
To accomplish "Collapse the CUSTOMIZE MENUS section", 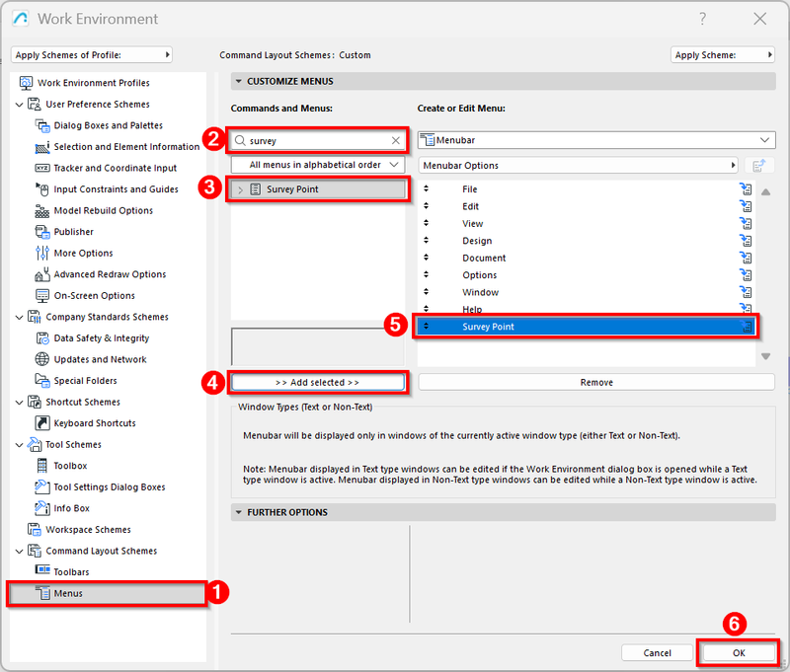I will 238,81.
